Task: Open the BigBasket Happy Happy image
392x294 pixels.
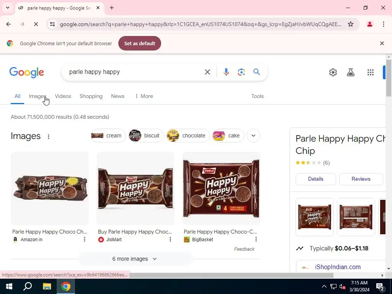Action: point(221,188)
